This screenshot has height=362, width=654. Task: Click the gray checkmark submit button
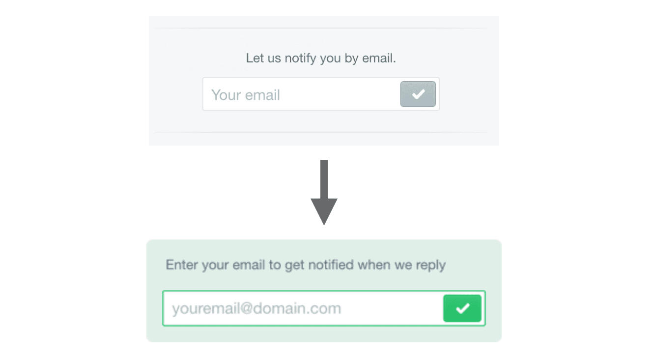(418, 94)
